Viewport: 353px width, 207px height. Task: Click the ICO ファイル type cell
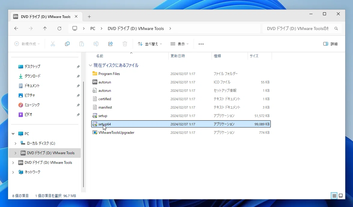coord(222,82)
